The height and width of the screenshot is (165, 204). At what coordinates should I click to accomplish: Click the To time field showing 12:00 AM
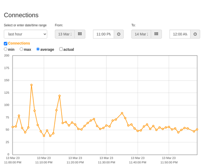[x=180, y=34]
